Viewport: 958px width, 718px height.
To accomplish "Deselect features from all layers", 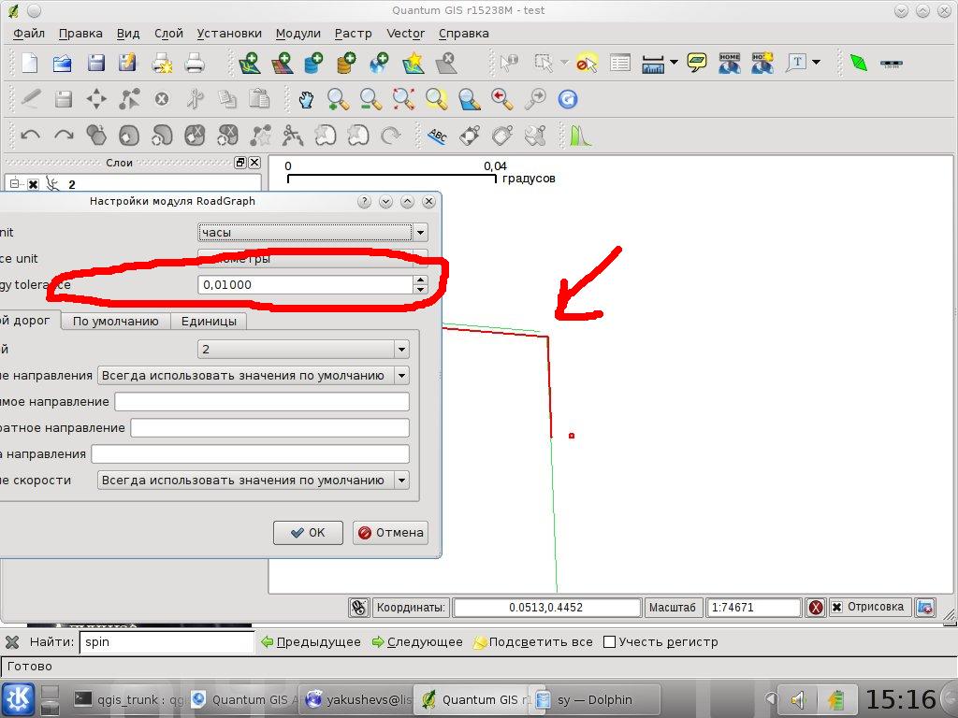I will (587, 63).
